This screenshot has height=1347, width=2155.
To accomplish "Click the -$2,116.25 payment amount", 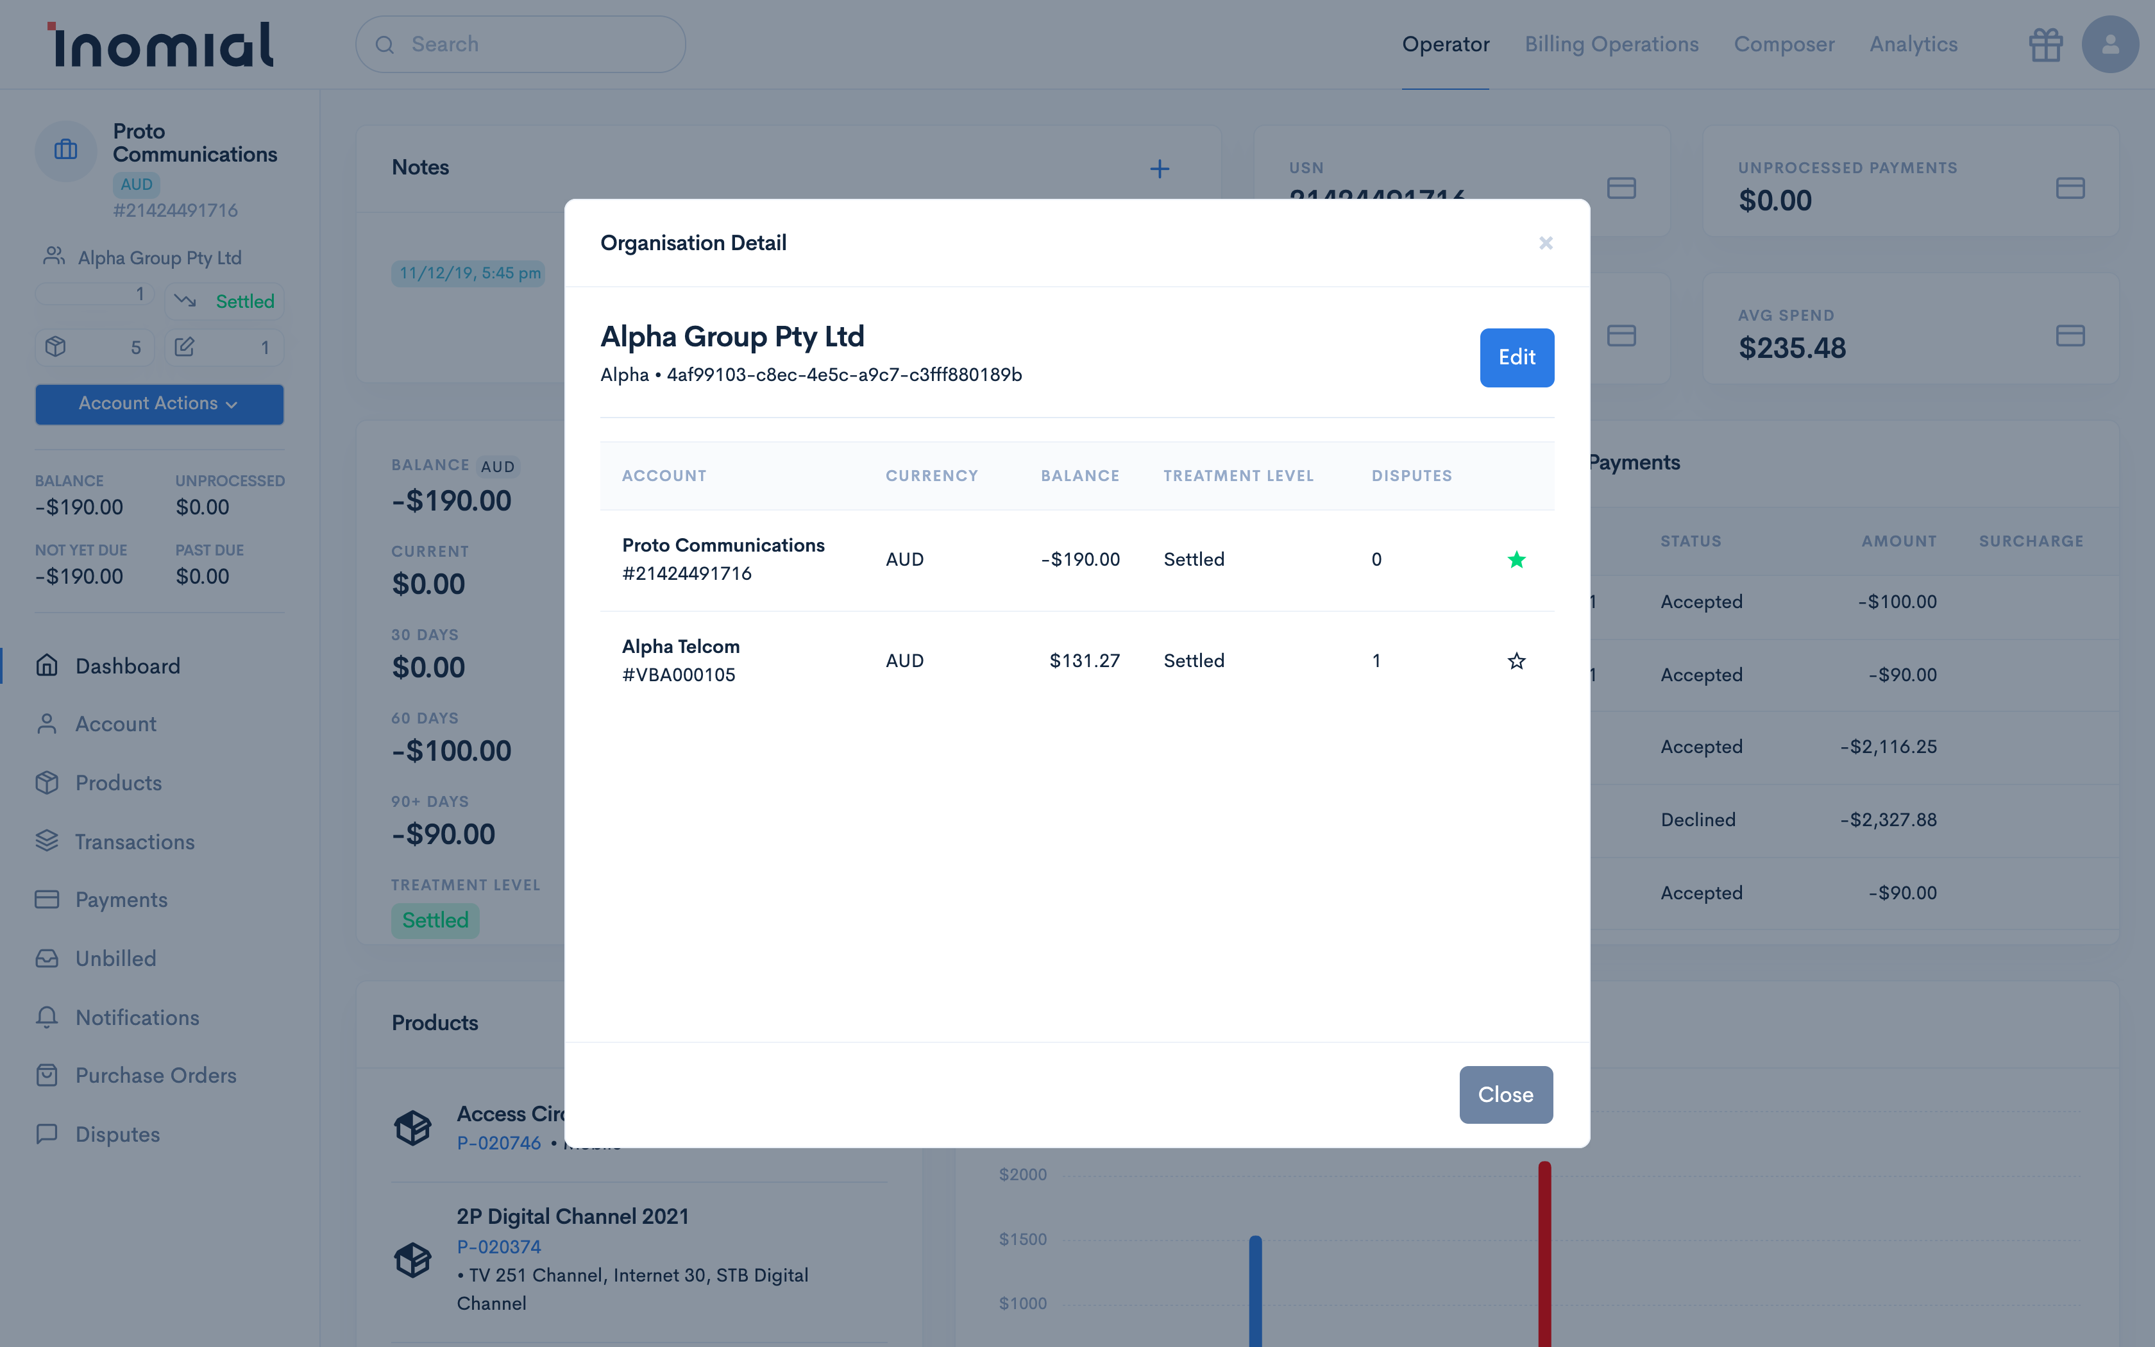I will [1889, 747].
